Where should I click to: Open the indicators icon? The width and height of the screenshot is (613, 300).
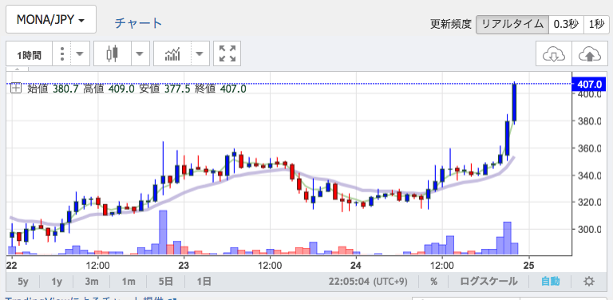pyautogui.click(x=172, y=53)
